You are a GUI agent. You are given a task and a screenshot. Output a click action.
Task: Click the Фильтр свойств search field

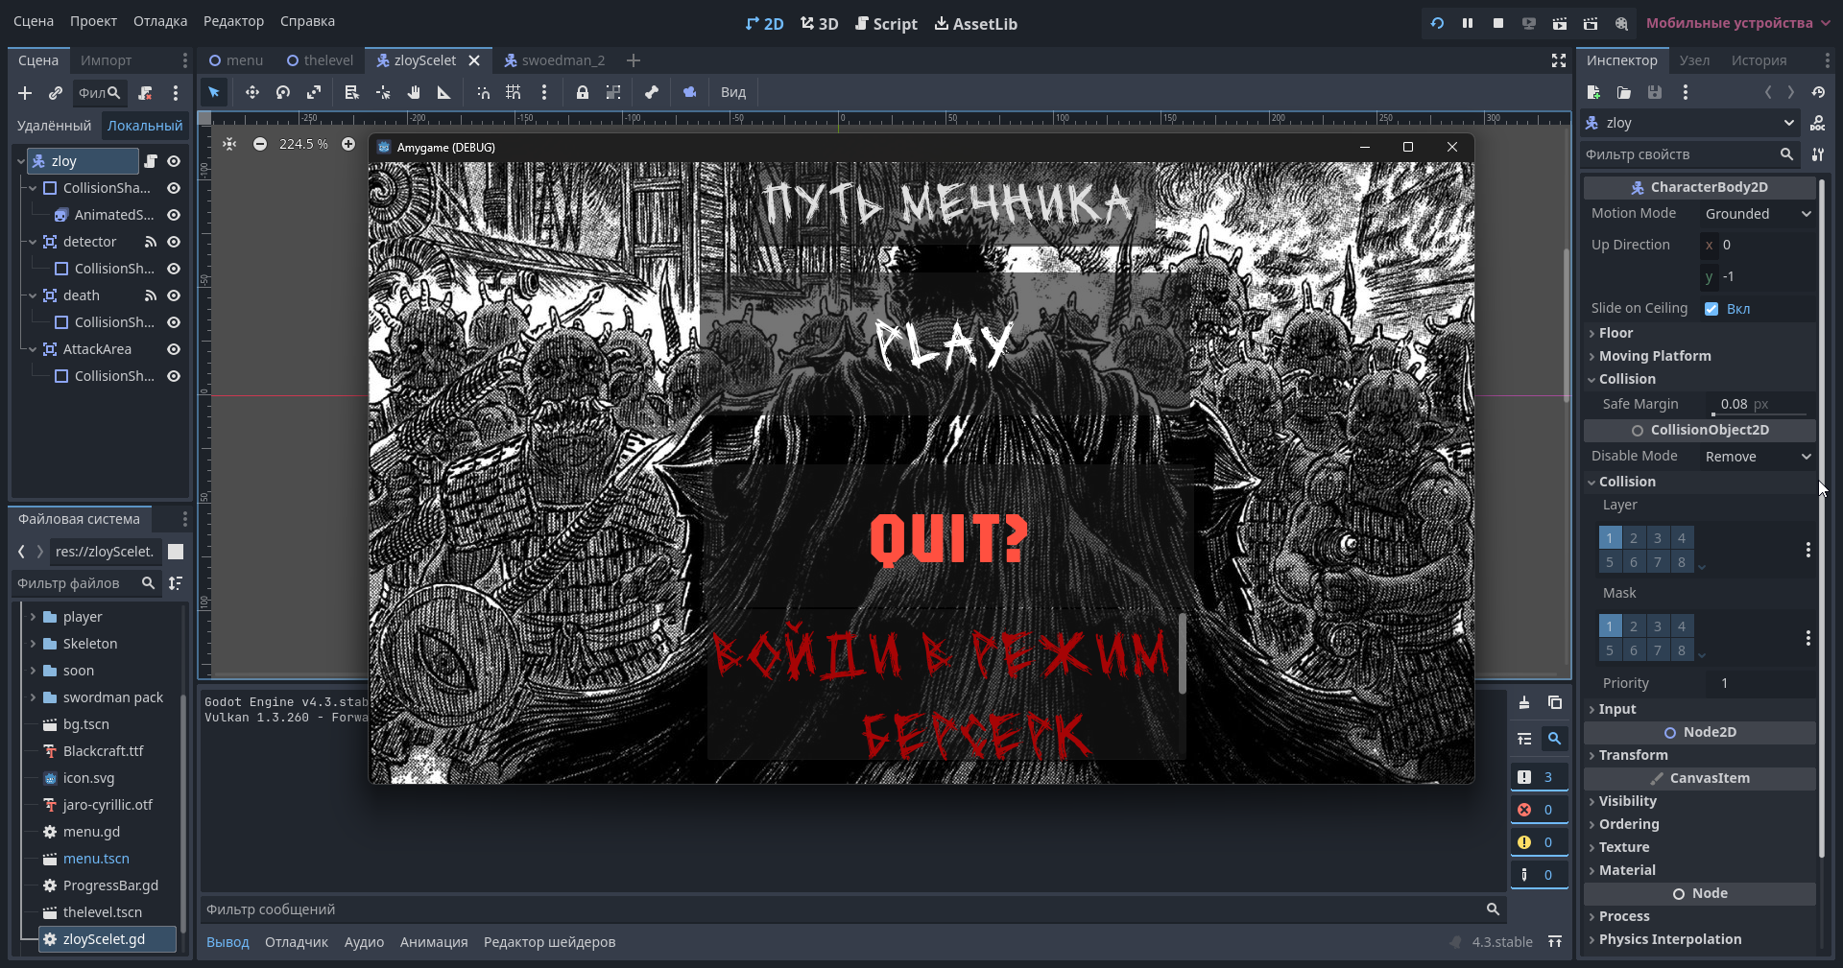[x=1689, y=154]
